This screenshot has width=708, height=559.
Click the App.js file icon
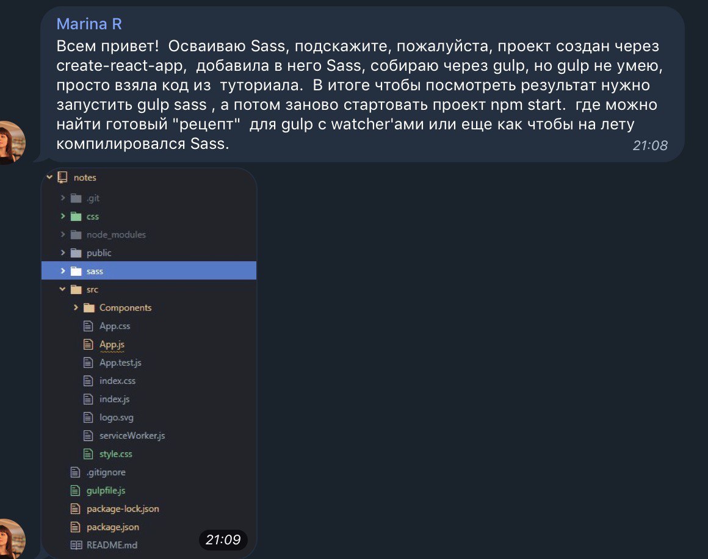[x=88, y=344]
